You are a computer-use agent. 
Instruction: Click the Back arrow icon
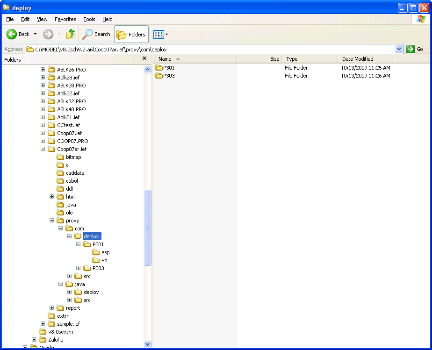pyautogui.click(x=12, y=34)
